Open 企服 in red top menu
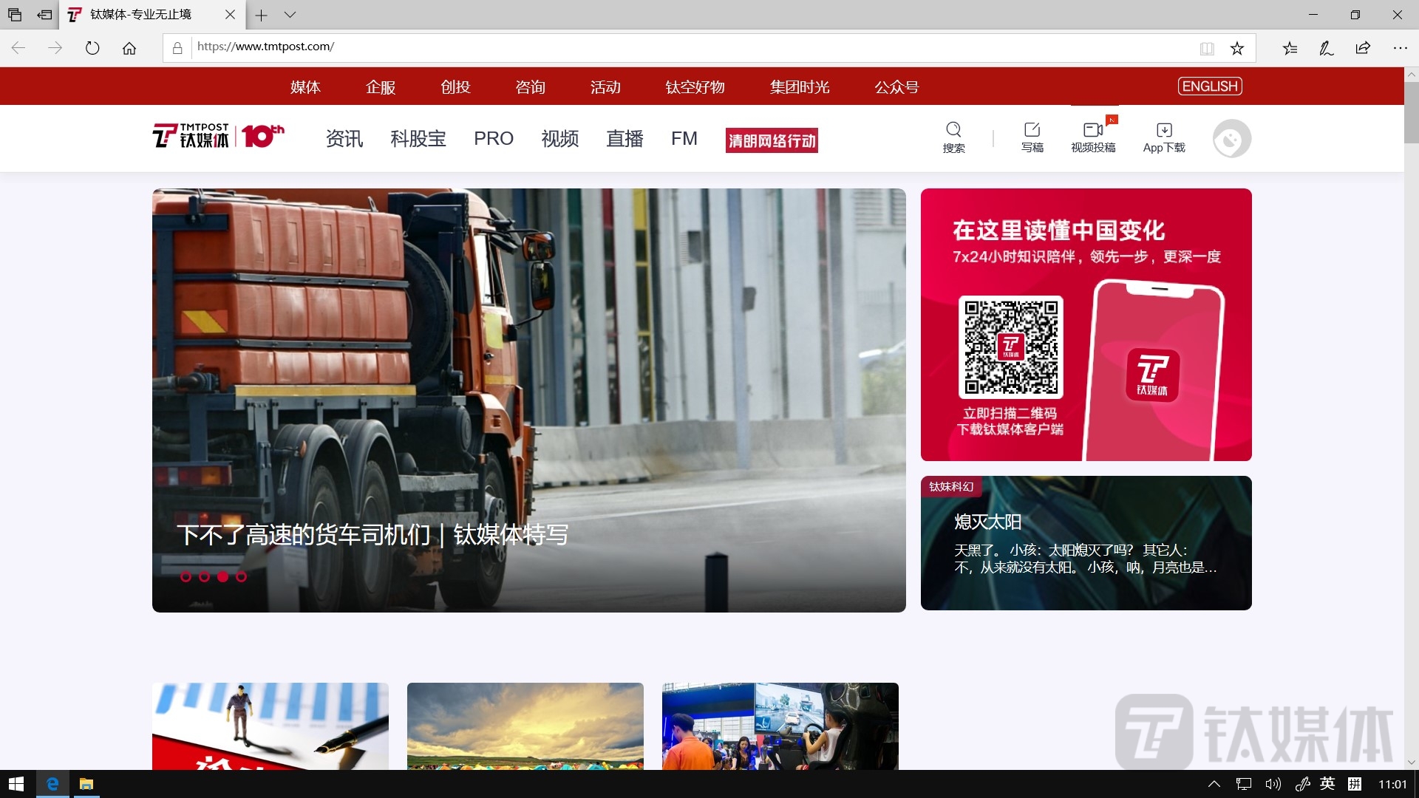The width and height of the screenshot is (1419, 798). pyautogui.click(x=381, y=87)
